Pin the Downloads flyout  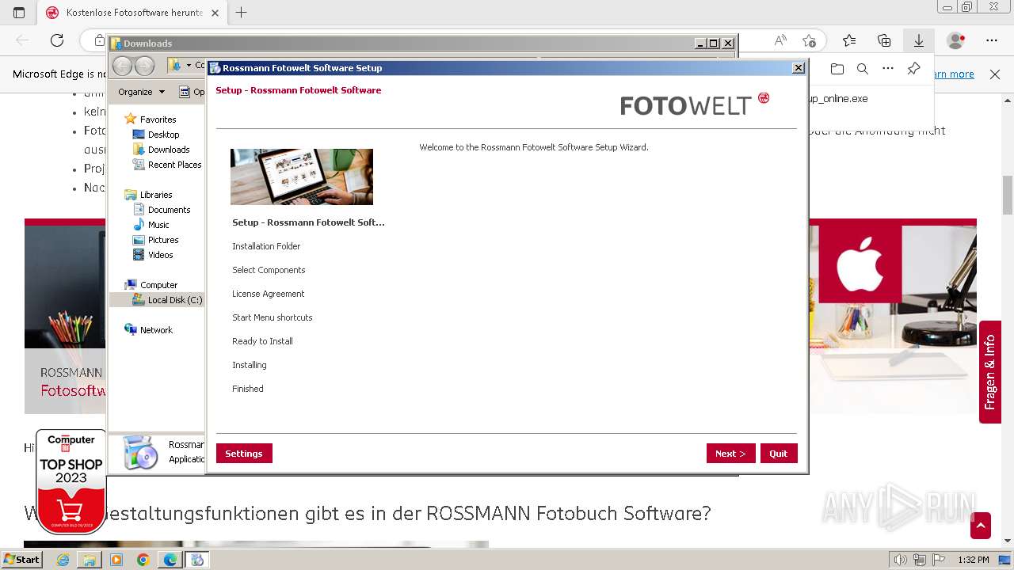click(x=913, y=69)
